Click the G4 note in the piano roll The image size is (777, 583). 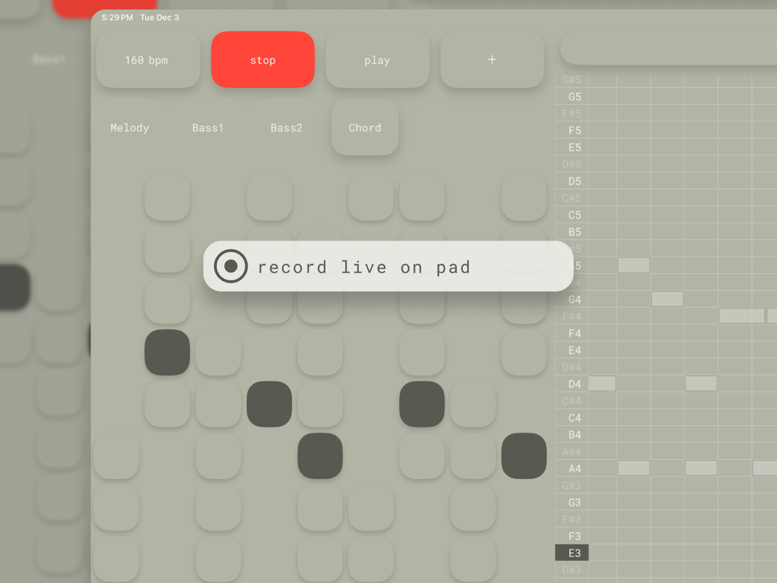668,299
